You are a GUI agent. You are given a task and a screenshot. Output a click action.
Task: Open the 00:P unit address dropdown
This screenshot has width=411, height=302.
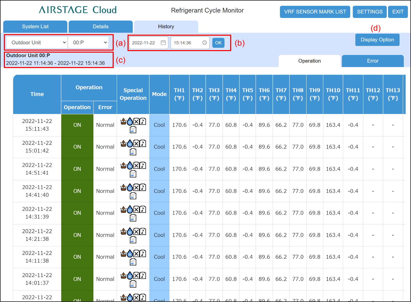pyautogui.click(x=88, y=43)
